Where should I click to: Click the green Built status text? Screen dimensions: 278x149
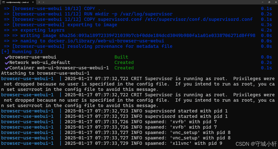pyautogui.click(x=121, y=57)
